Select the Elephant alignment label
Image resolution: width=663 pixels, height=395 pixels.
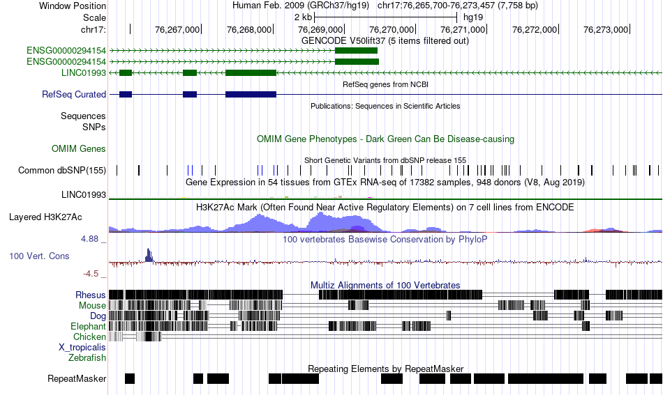point(88,326)
